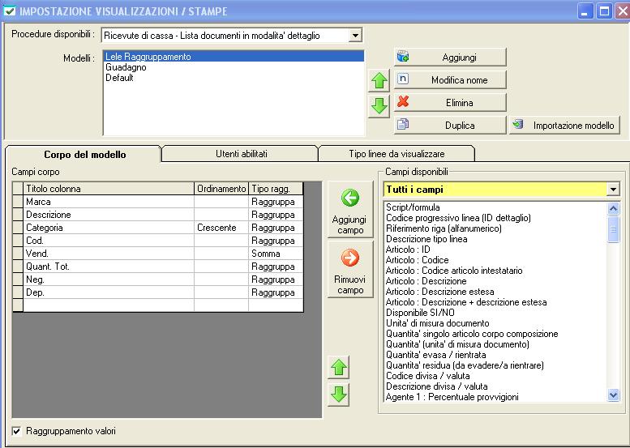Toggle Raggruppamento valori checkbox
630x448 pixels.
click(16, 431)
